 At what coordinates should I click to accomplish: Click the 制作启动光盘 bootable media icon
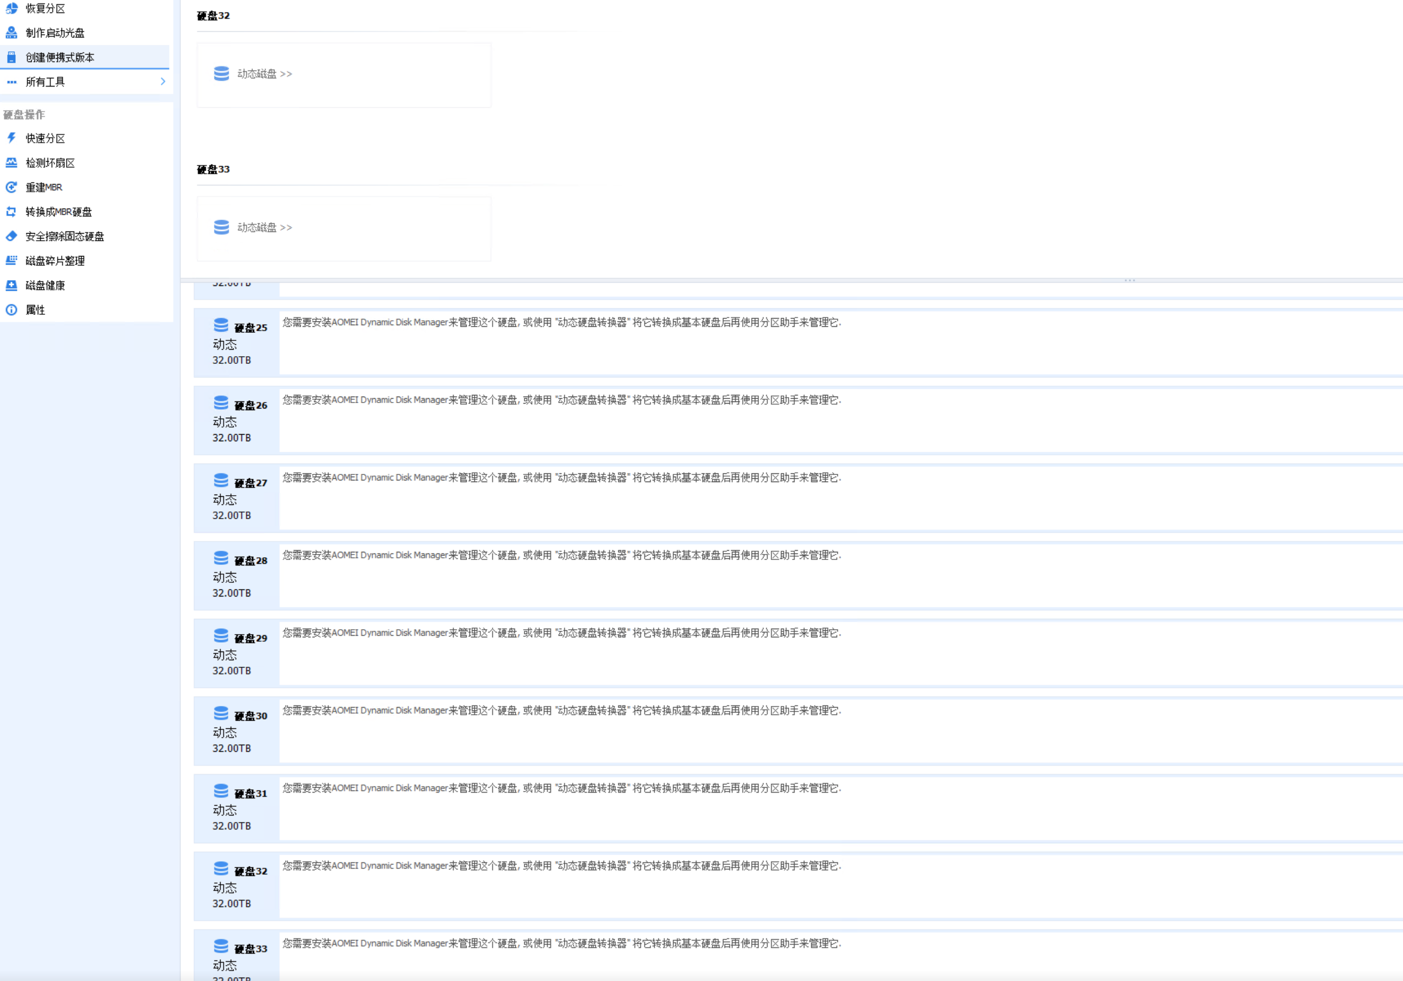[11, 33]
